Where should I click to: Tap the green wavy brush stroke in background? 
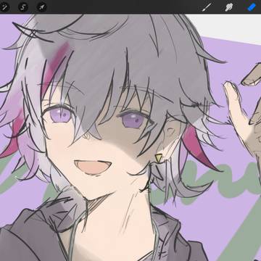click(x=212, y=180)
